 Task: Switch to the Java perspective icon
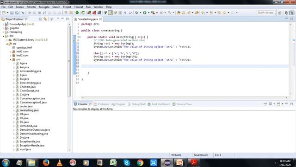tap(286, 13)
